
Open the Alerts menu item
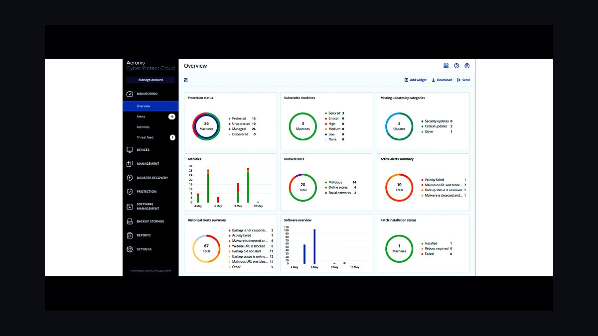pyautogui.click(x=141, y=116)
